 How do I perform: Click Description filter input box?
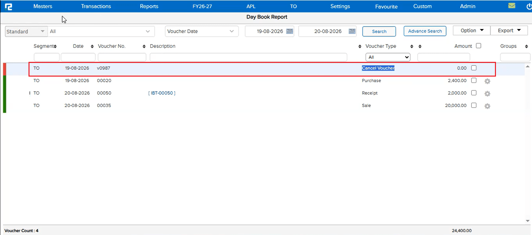coord(248,57)
